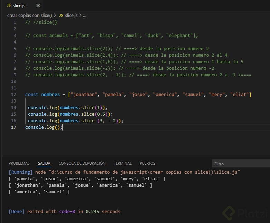Click the JS file icon in breadcrumb
Screen dimensions: 270x223
[61, 16]
